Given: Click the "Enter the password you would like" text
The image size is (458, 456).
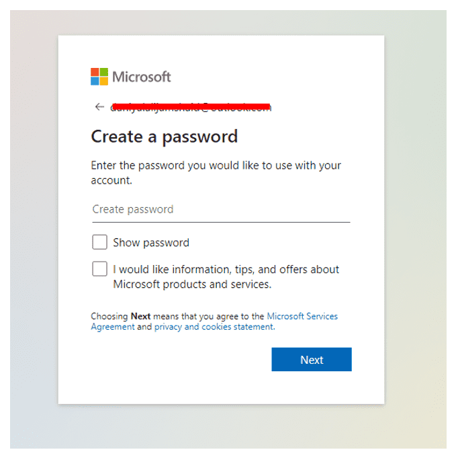Looking at the screenshot, I should 216,165.
